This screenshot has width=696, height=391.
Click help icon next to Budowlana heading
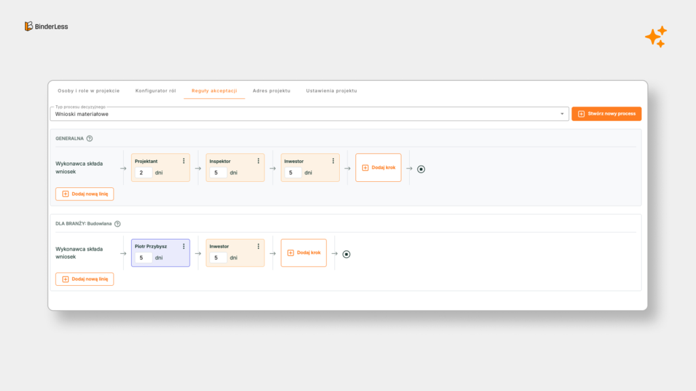click(118, 224)
